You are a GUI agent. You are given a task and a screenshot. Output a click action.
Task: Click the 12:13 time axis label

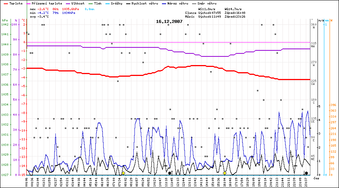(x=178, y=182)
